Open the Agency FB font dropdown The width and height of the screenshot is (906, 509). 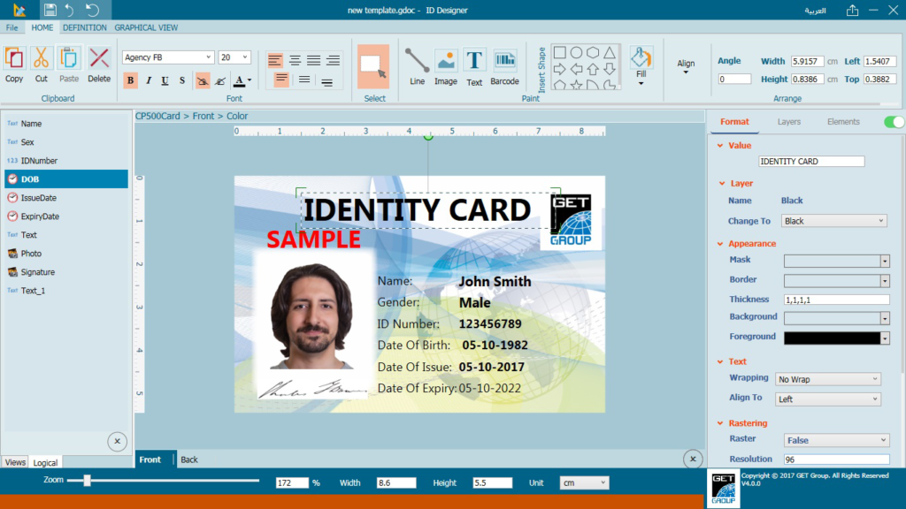(x=167, y=57)
